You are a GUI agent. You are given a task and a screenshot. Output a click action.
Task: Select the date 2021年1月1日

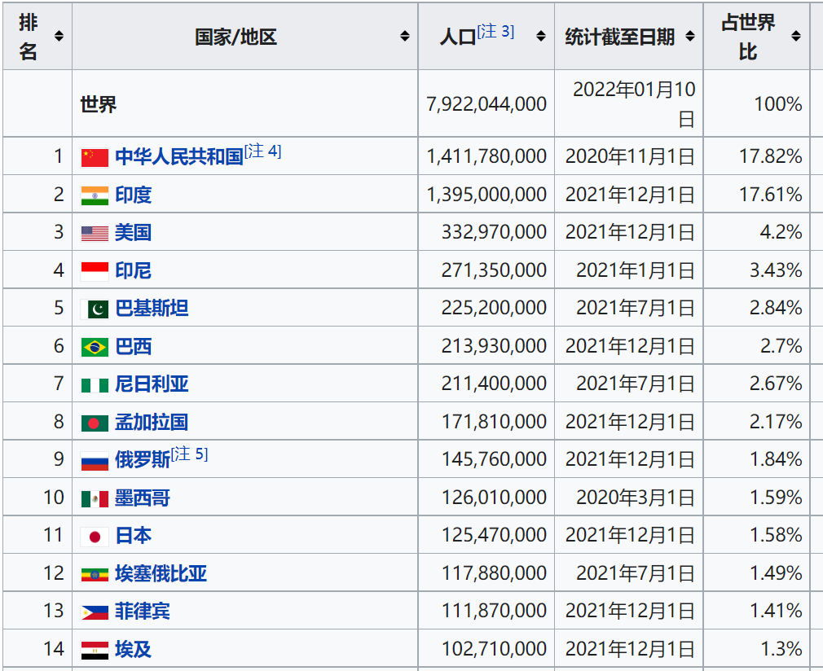click(x=636, y=270)
